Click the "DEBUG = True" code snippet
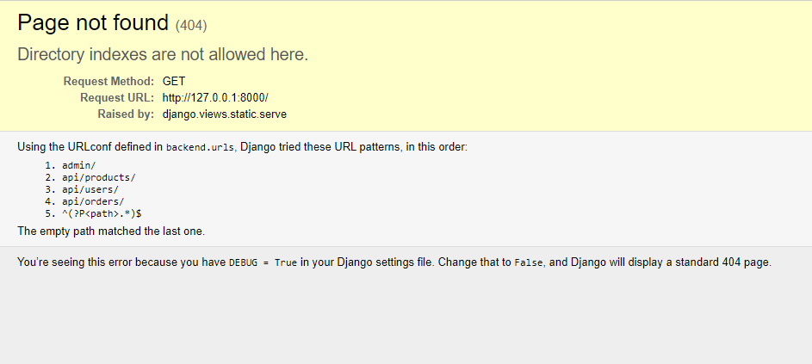Screen dimensions: 812x364 click(x=262, y=262)
